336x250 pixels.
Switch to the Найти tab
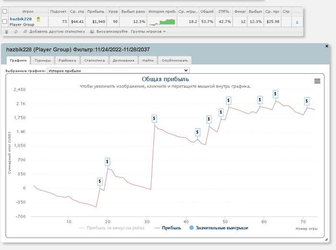148,60
